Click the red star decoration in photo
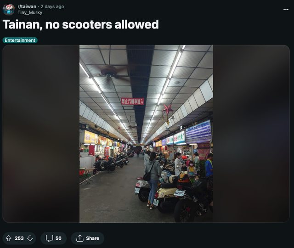Screen dimensions: 294x248 coord(167,109)
